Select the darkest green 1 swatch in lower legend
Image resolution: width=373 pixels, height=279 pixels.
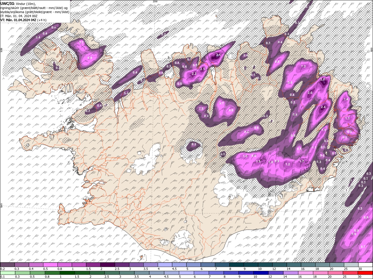pos(67,273)
